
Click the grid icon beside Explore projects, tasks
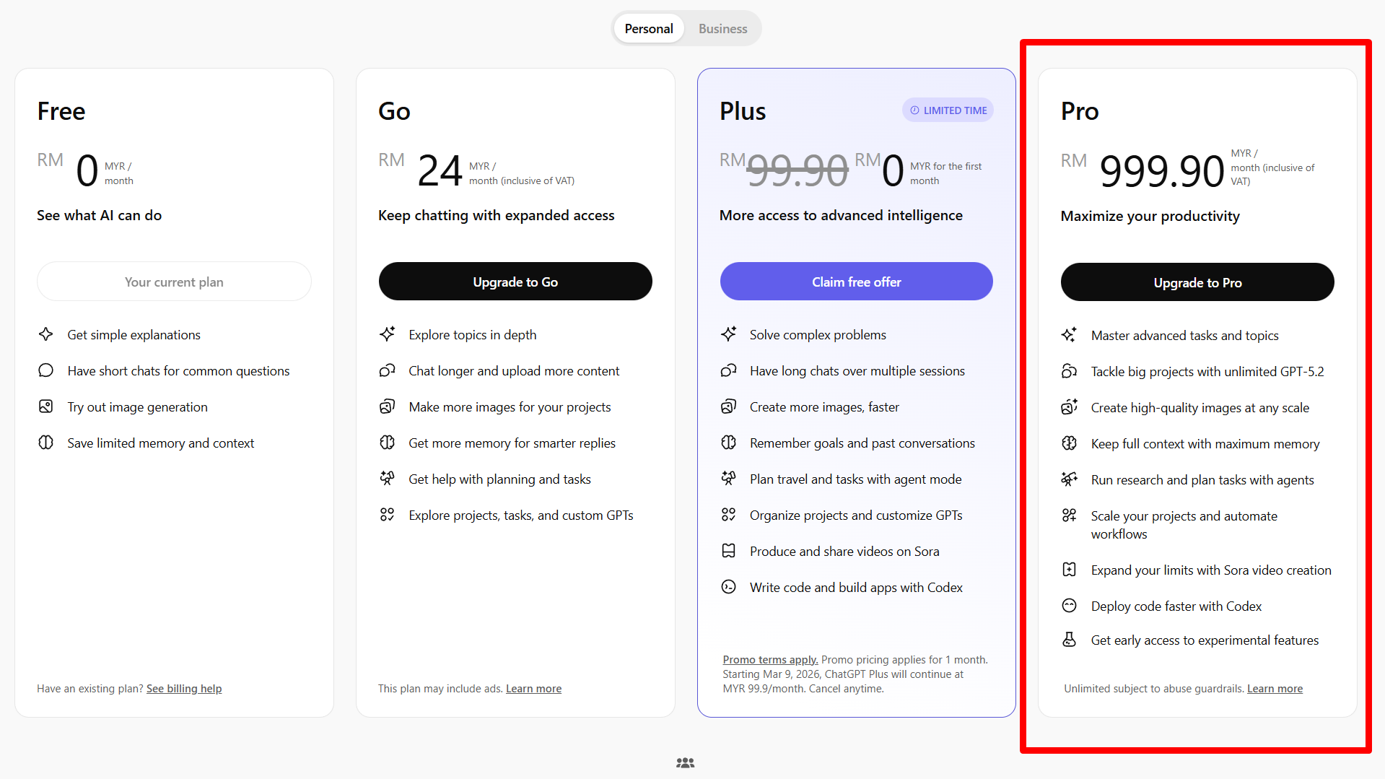pos(388,515)
